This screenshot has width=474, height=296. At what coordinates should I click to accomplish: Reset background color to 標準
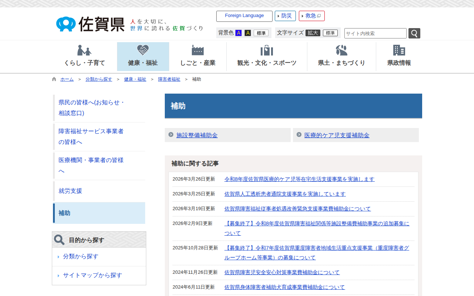pos(261,33)
